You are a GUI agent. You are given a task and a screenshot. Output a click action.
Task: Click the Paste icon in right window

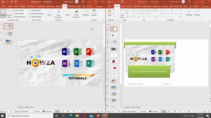click(x=110, y=12)
